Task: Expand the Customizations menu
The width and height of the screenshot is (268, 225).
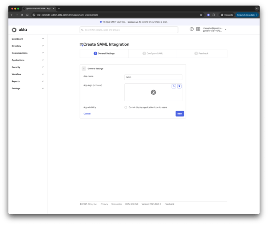Action: tap(28, 53)
